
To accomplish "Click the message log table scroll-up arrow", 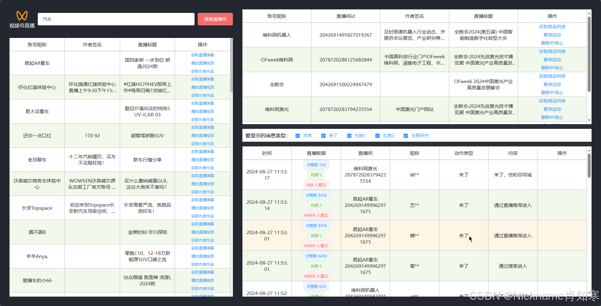I will (x=589, y=150).
